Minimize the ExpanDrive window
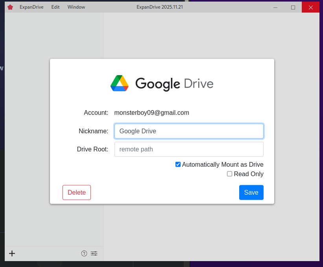 [275, 7]
